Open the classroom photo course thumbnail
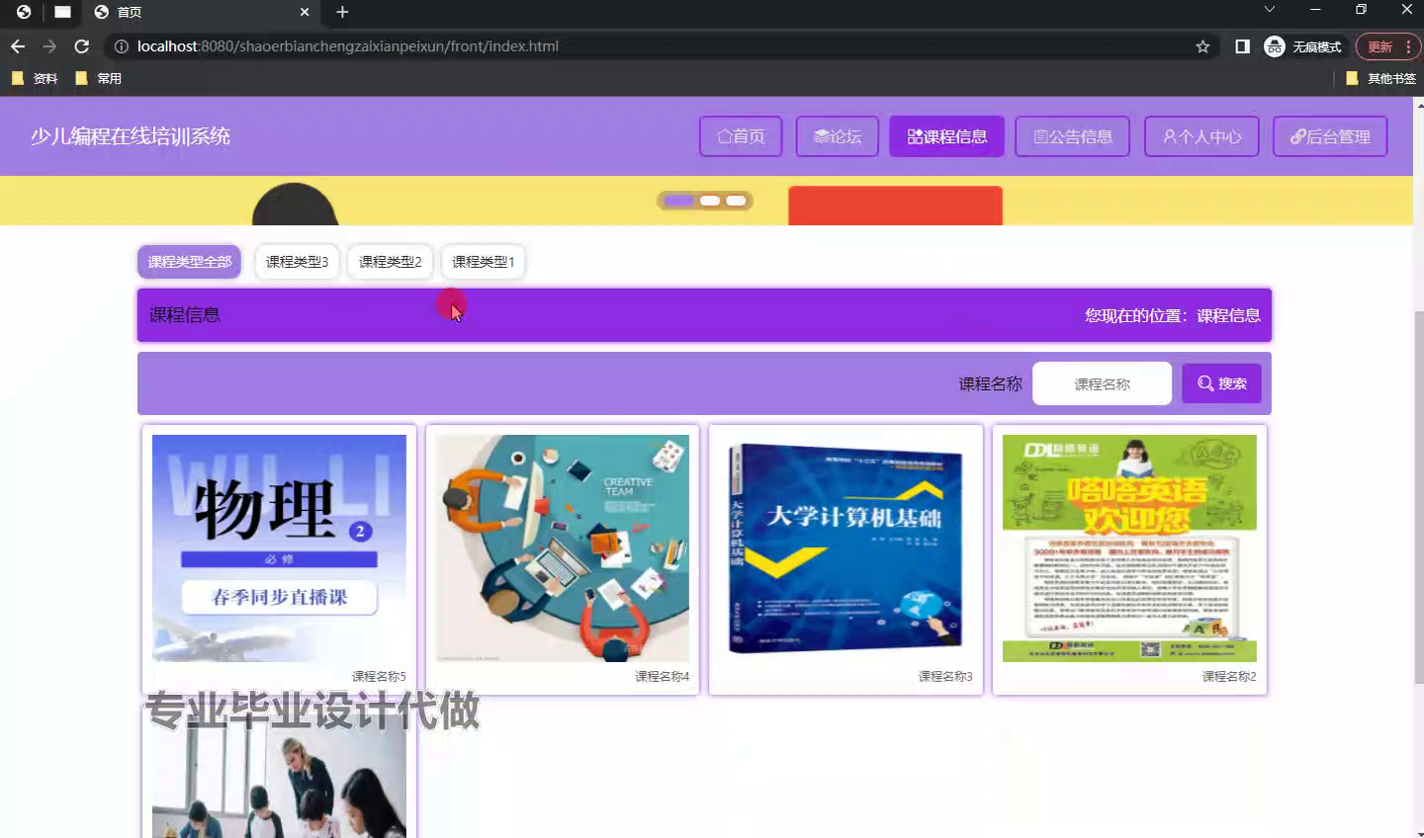 coord(279,778)
